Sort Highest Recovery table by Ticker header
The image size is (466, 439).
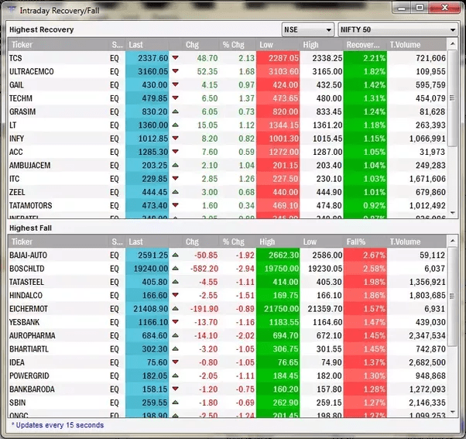(x=57, y=45)
